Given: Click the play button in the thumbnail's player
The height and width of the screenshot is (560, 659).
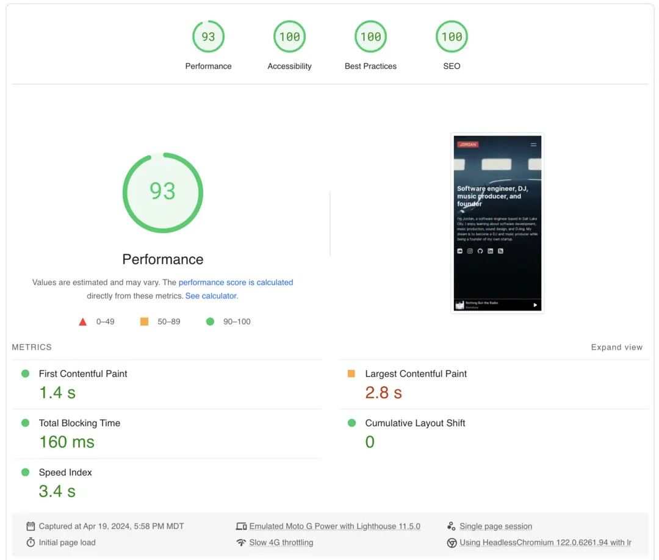Looking at the screenshot, I should click(x=535, y=305).
